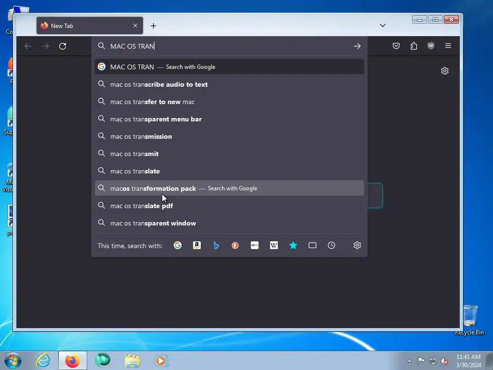The image size is (493, 370).
Task: Open Windows Explorer folder in the taskbar
Action: pos(132,360)
